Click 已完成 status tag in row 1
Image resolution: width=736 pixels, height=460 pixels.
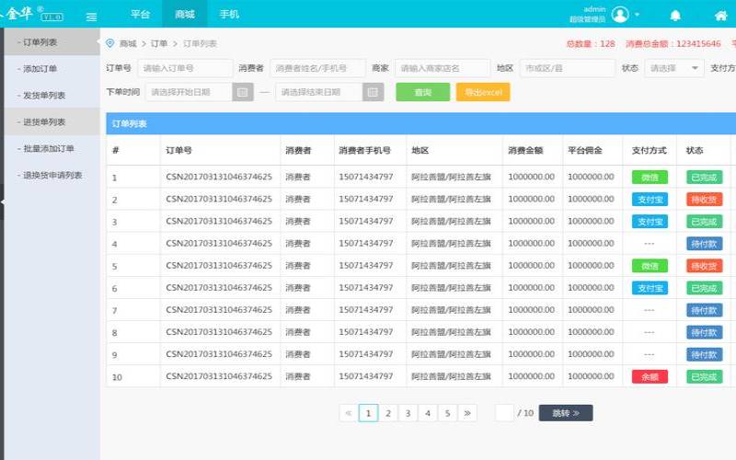pyautogui.click(x=704, y=177)
